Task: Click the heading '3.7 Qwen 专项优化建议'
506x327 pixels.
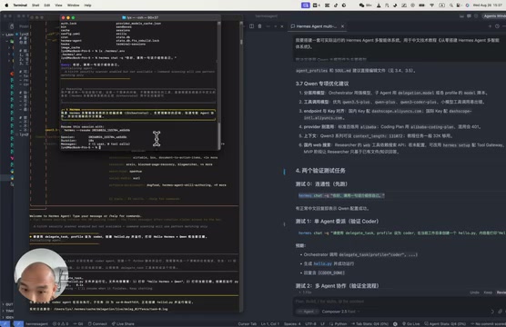Action: [322, 84]
